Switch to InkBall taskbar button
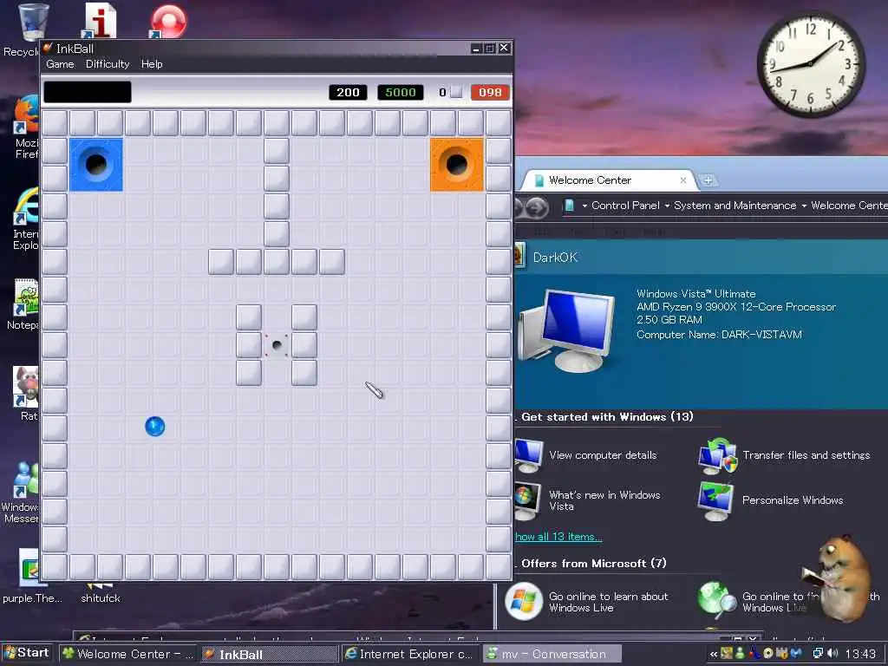 click(x=269, y=654)
